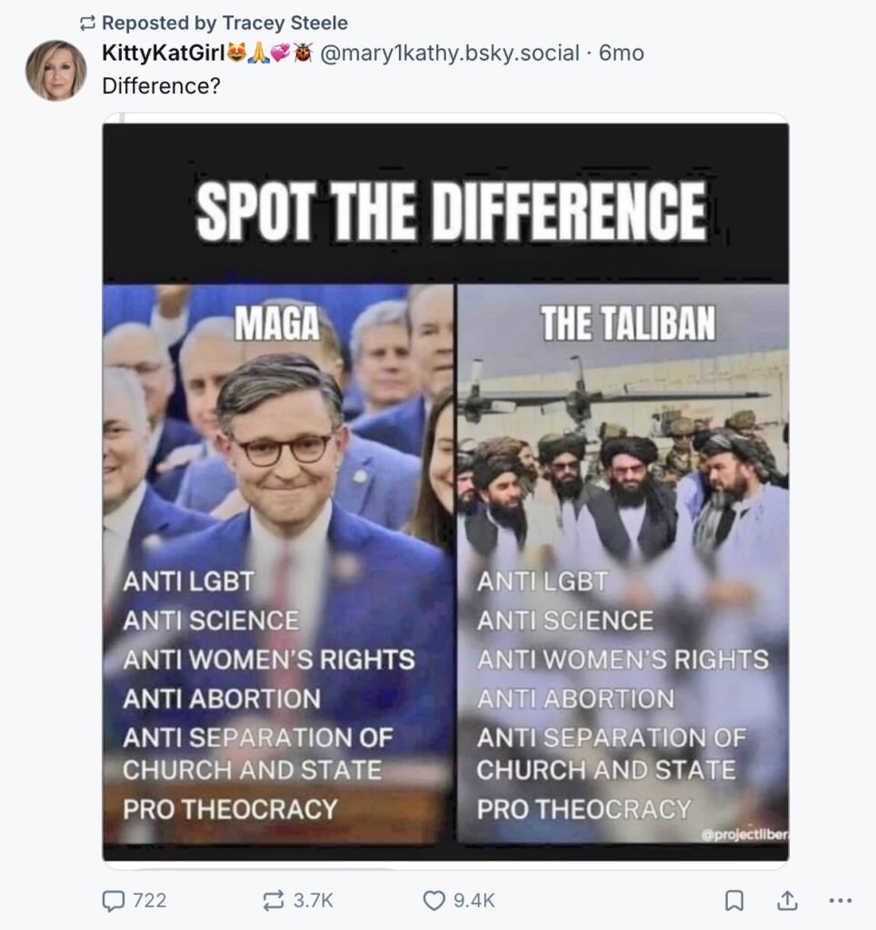The width and height of the screenshot is (876, 930).
Task: Click the @projectliber watermark in the image
Action: tap(744, 835)
